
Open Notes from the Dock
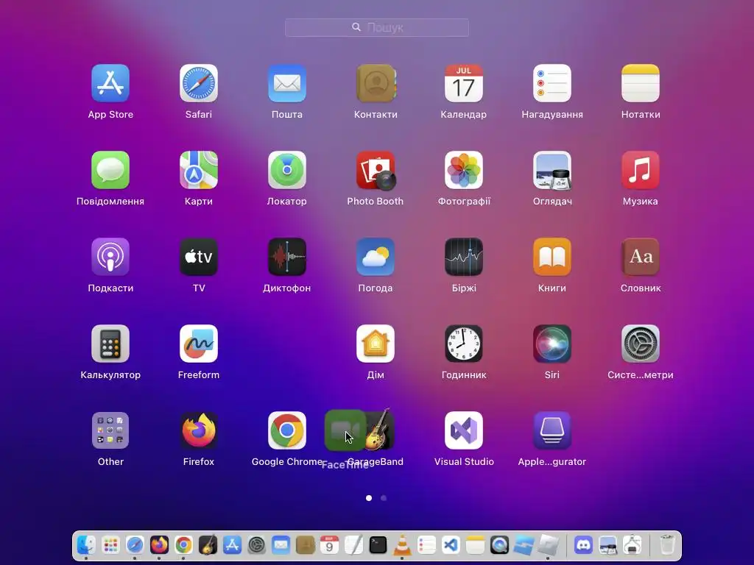coord(475,545)
